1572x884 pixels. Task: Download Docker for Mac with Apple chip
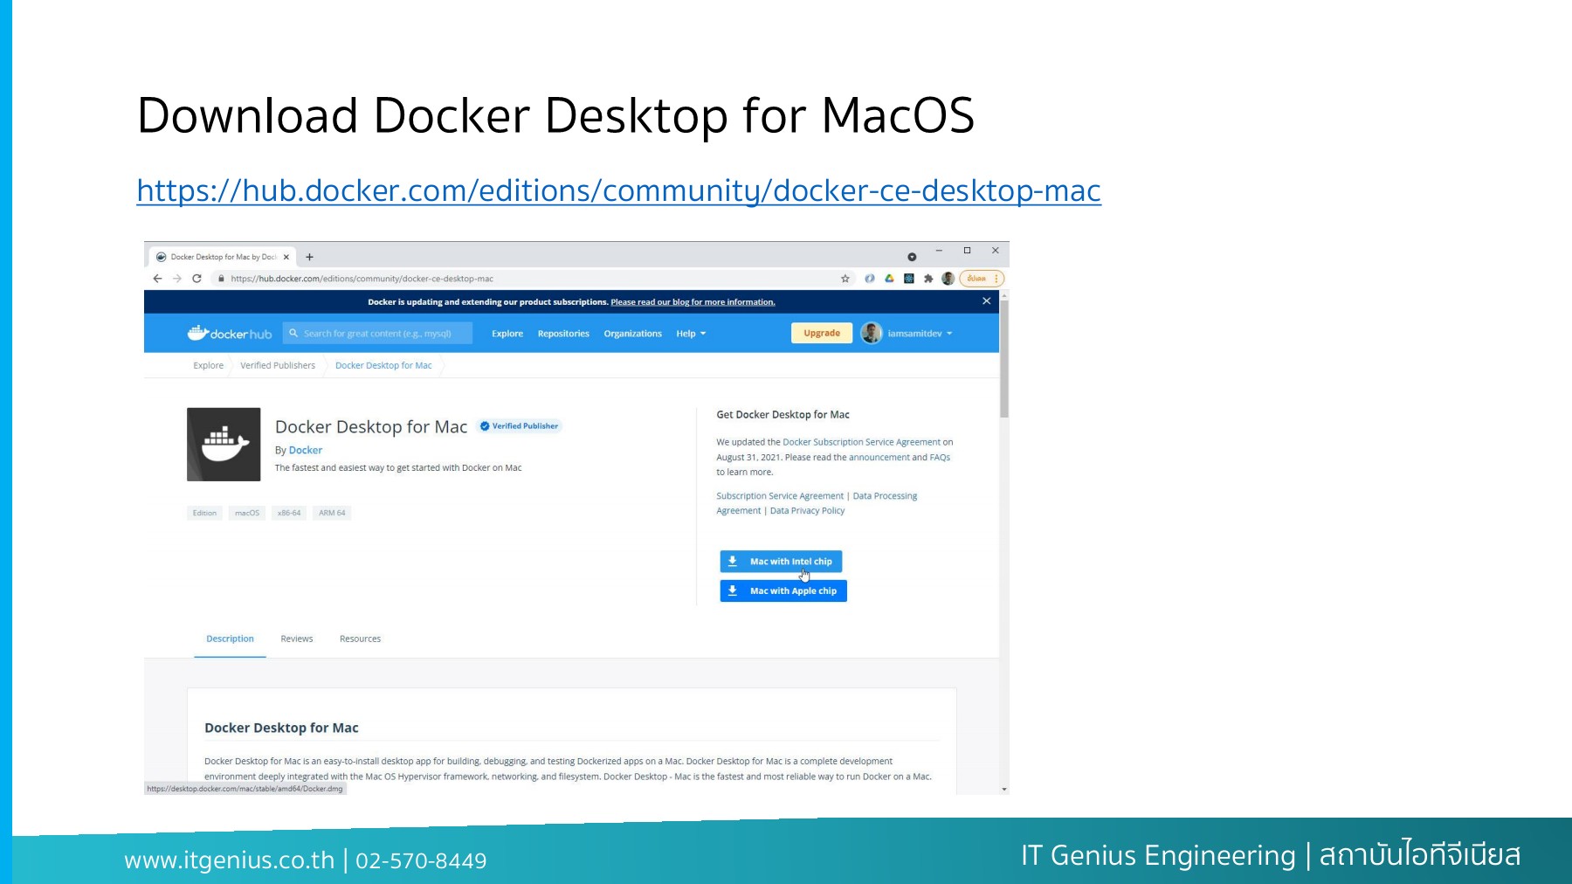click(783, 591)
